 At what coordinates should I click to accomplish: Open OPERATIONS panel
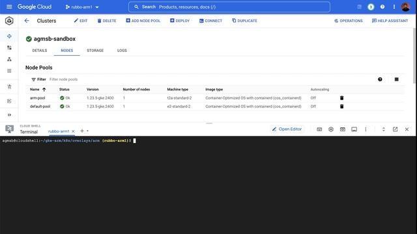(x=349, y=21)
